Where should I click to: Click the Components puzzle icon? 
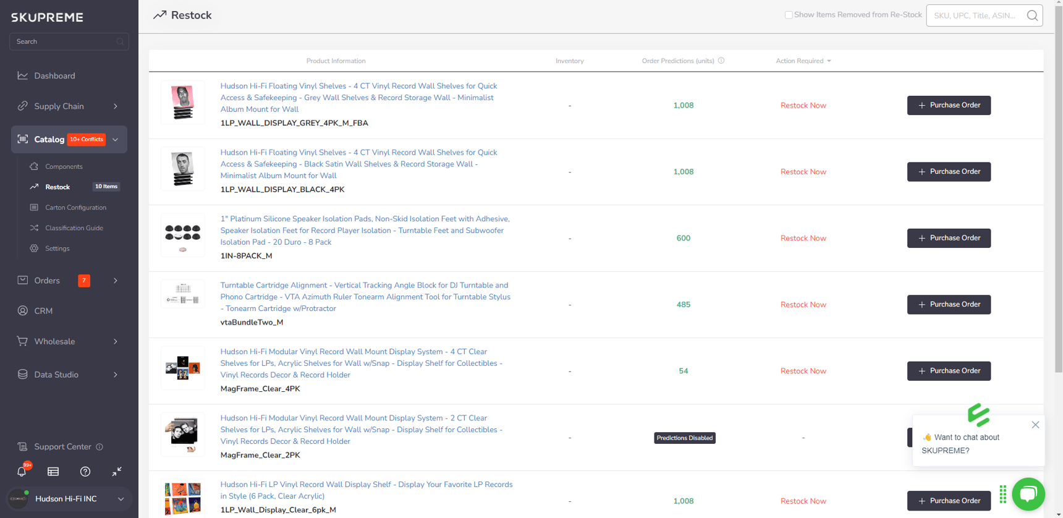[34, 166]
